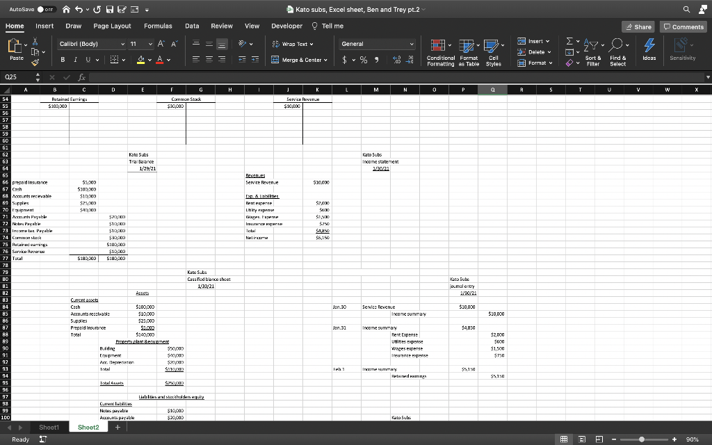Switch to the Formulas ribbon tab

(x=159, y=26)
